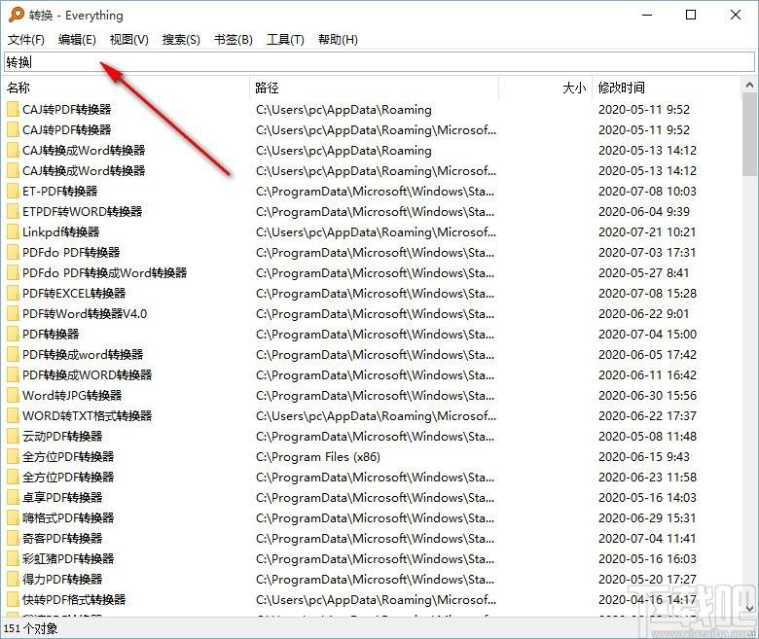Open the 书签(B) menu
This screenshot has height=639, width=759.
[234, 40]
